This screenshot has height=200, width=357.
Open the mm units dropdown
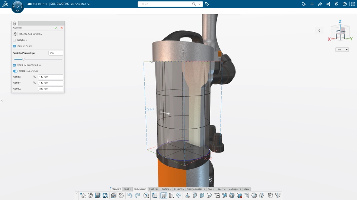click(342, 49)
